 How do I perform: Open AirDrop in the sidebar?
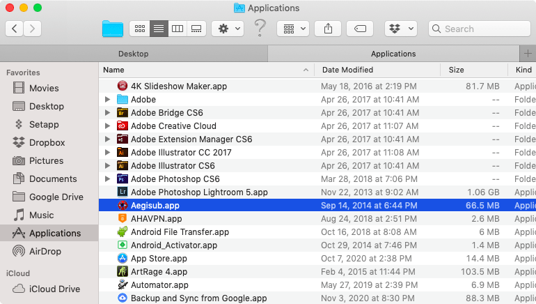click(x=49, y=251)
